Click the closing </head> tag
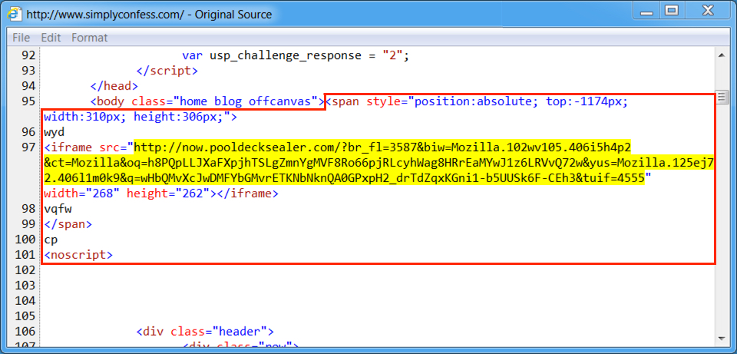Viewport: 737px width, 354px height. [x=114, y=86]
